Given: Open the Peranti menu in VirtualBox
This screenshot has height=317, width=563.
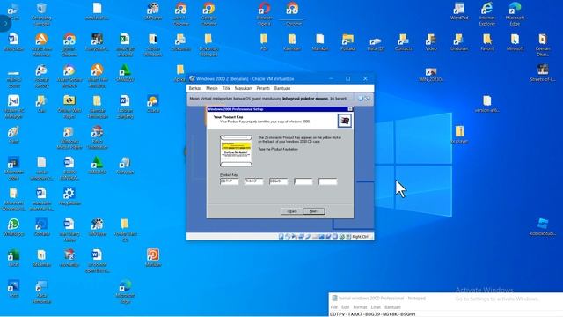Looking at the screenshot, I should pyautogui.click(x=263, y=88).
